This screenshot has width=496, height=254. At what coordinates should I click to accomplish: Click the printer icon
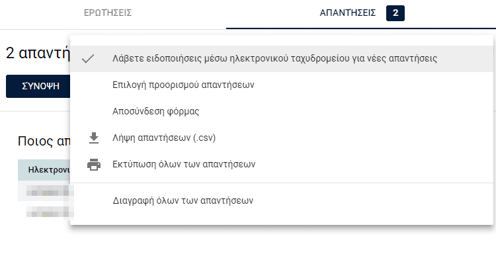tap(94, 165)
